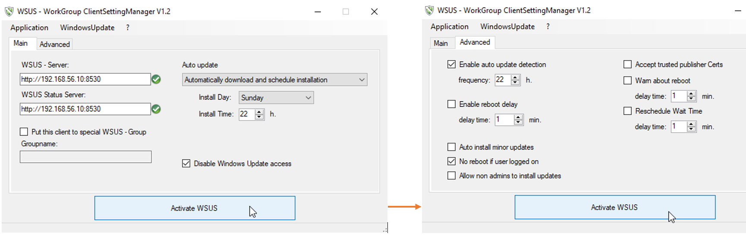
Task: Check Reschedule Wait Time
Action: pos(627,111)
